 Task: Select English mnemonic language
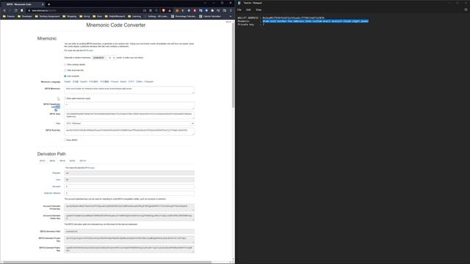click(x=68, y=81)
